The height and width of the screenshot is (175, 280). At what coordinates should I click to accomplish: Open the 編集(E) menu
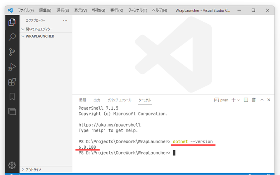click(x=45, y=10)
